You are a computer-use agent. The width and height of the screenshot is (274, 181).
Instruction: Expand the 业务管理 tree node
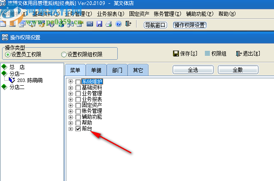point(70,94)
